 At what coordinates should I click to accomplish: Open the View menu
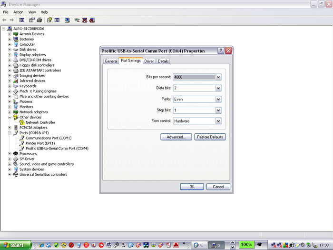(x=32, y=12)
